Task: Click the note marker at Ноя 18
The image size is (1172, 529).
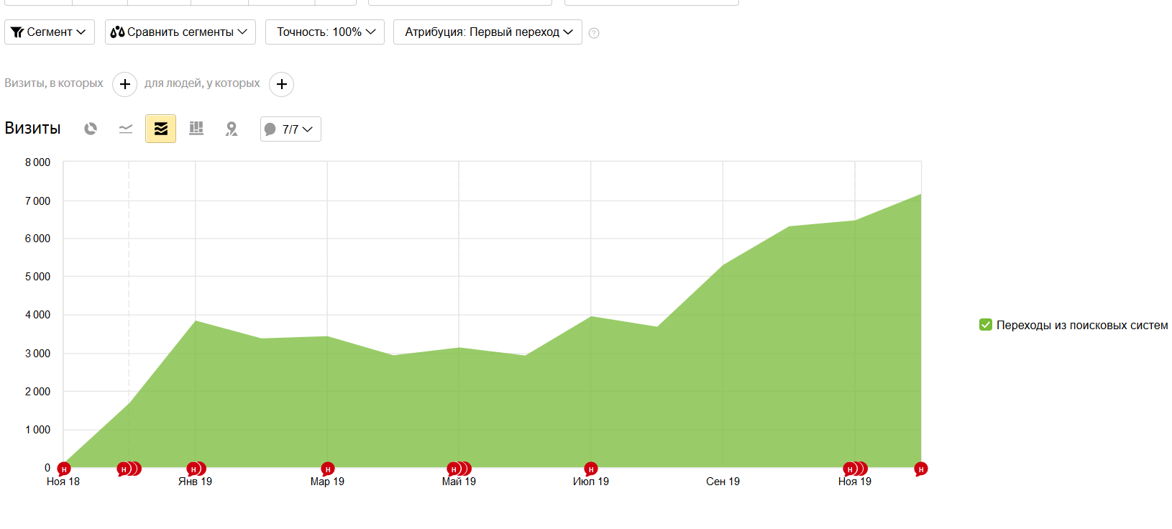Action: (x=64, y=469)
